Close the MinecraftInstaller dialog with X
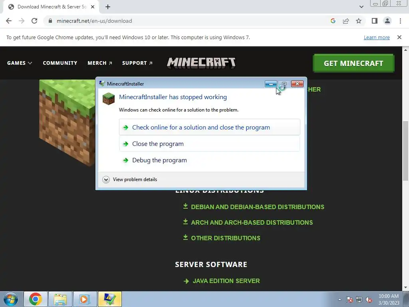This screenshot has height=307, width=409. [297, 84]
